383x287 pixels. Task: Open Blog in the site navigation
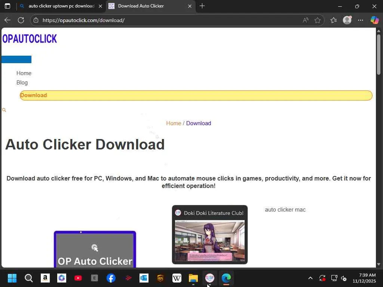point(22,83)
